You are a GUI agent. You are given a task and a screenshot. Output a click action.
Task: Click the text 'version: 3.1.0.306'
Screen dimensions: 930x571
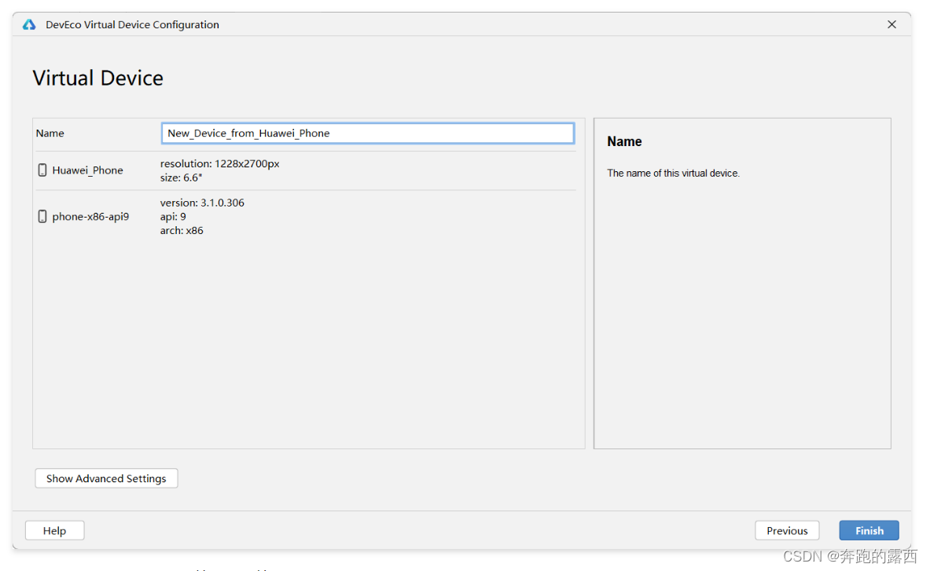click(202, 203)
